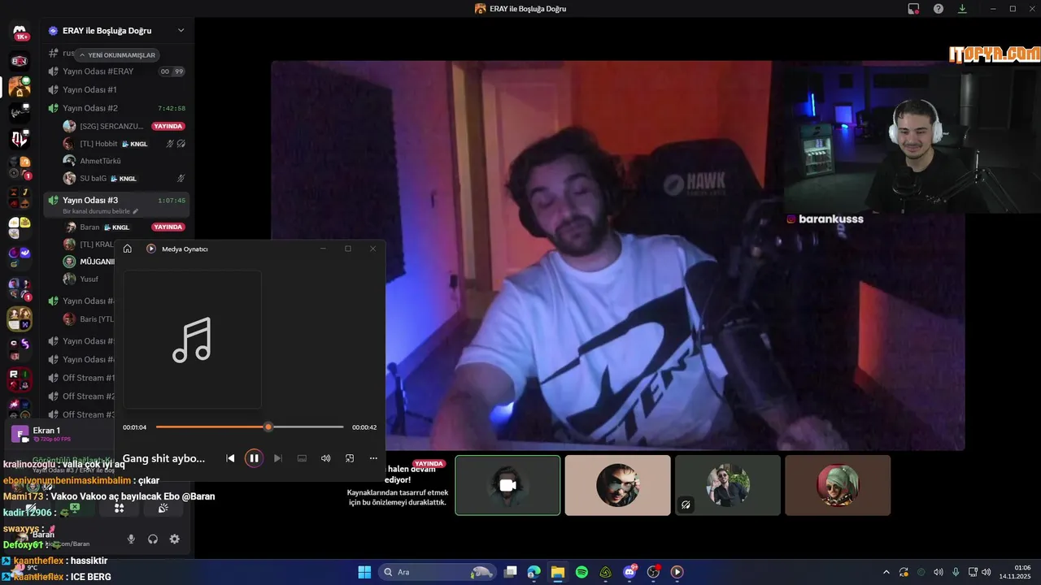Pause playback in Medya Oynatıcı
The height and width of the screenshot is (585, 1041).
coord(254,458)
